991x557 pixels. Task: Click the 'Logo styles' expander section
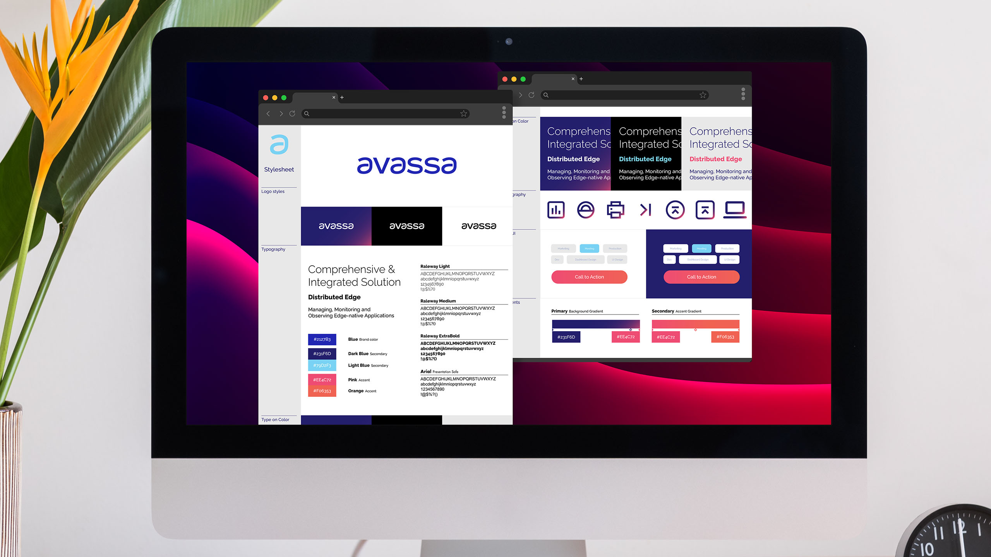[x=273, y=191]
